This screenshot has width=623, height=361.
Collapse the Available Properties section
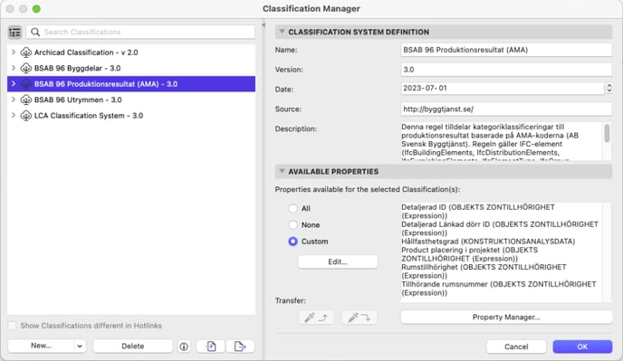point(282,171)
